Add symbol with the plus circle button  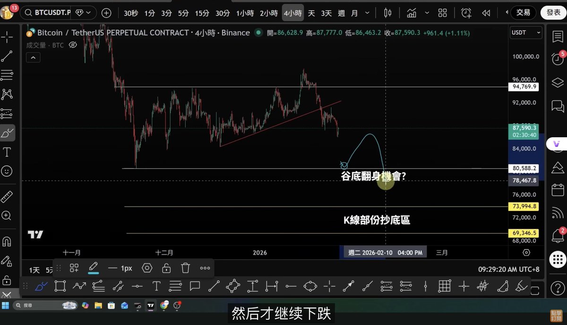106,13
